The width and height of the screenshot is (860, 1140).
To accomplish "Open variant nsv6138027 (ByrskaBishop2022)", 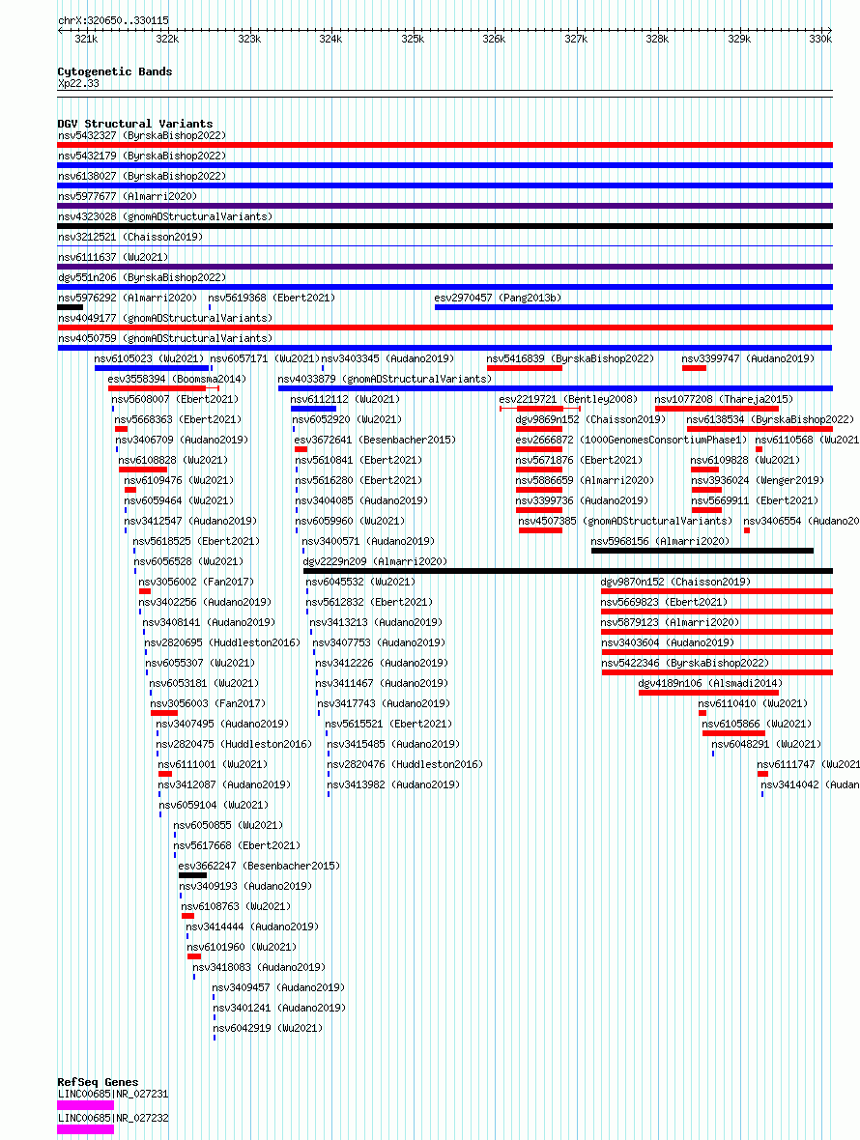I will [x=142, y=176].
